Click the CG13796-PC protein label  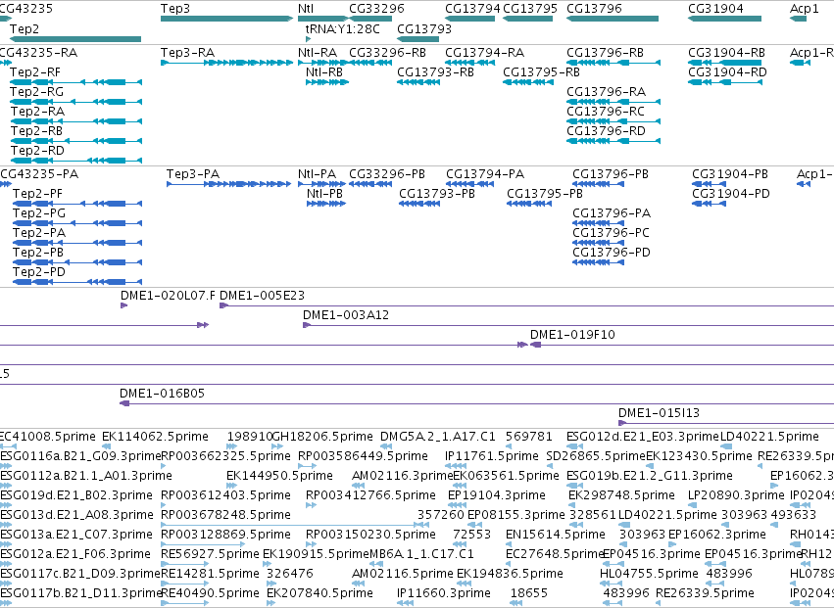click(611, 233)
